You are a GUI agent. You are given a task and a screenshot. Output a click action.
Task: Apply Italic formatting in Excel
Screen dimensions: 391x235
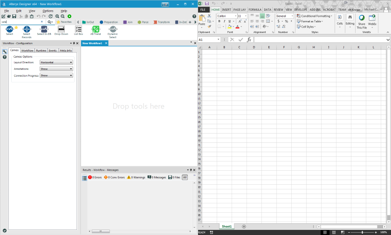224,21
